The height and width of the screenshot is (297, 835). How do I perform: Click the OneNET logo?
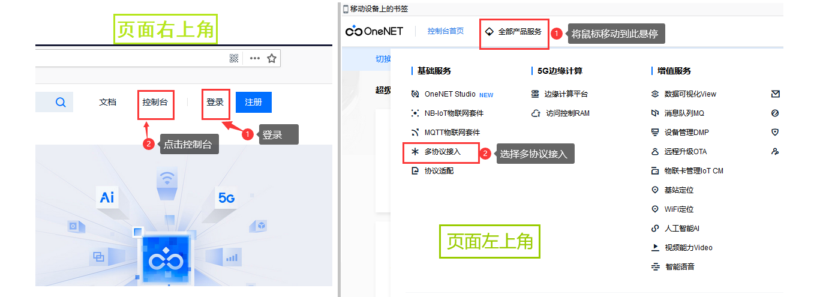tap(374, 31)
